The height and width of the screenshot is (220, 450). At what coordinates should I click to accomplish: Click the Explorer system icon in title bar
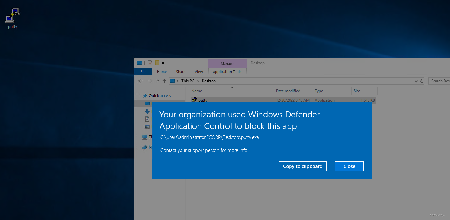139,63
